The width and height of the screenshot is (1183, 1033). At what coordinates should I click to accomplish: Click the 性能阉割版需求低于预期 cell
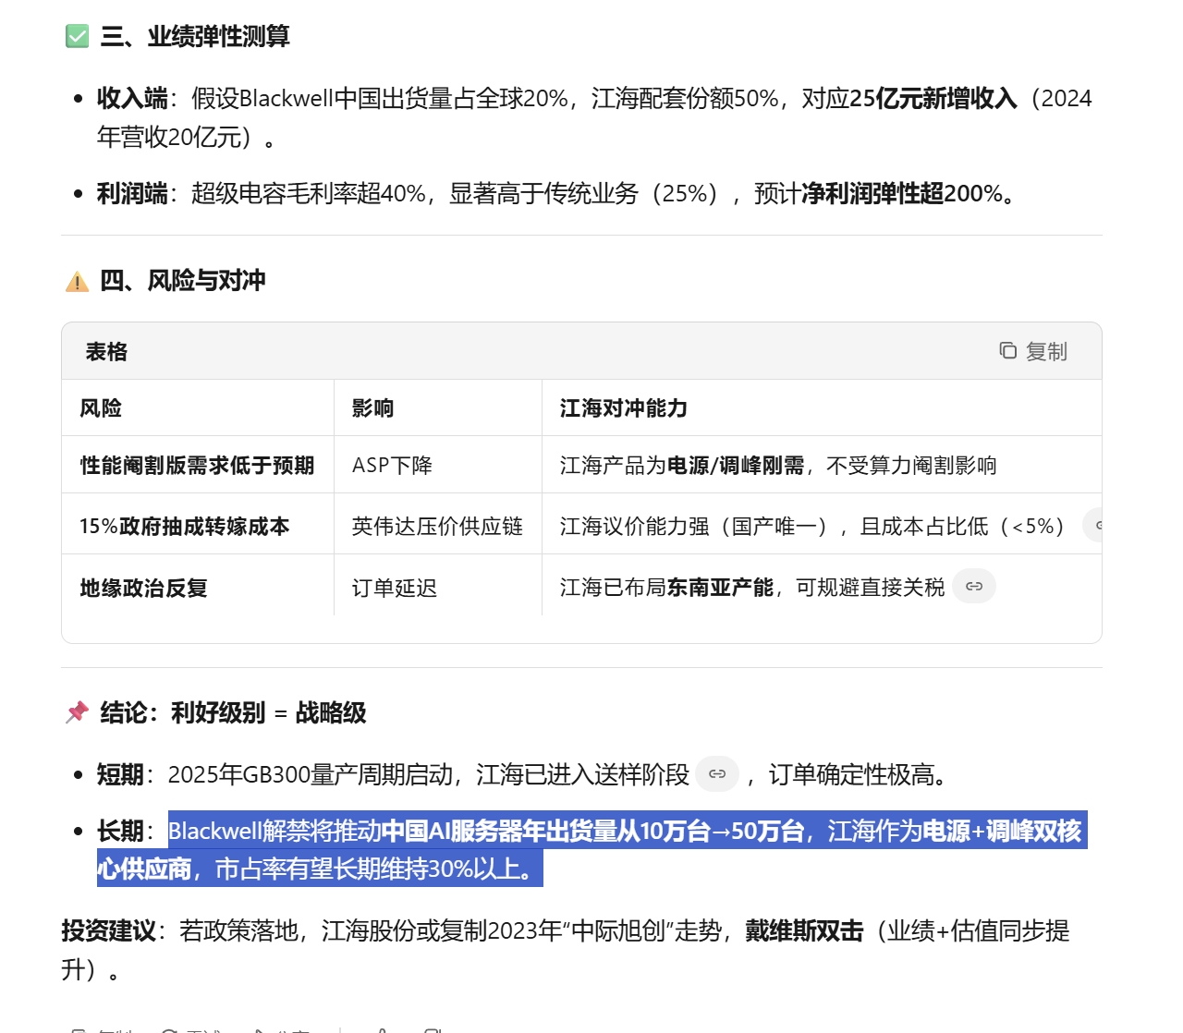coord(198,465)
